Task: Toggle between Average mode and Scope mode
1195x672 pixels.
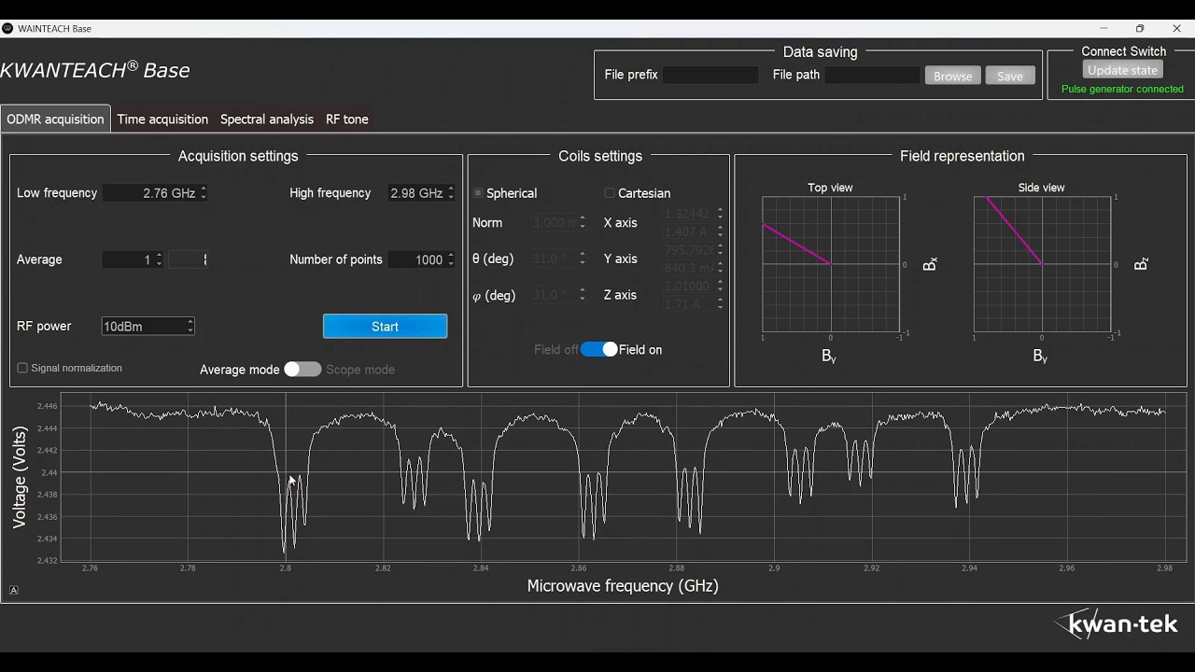Action: 302,370
